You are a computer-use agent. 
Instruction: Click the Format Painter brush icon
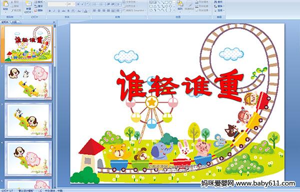(15, 10)
